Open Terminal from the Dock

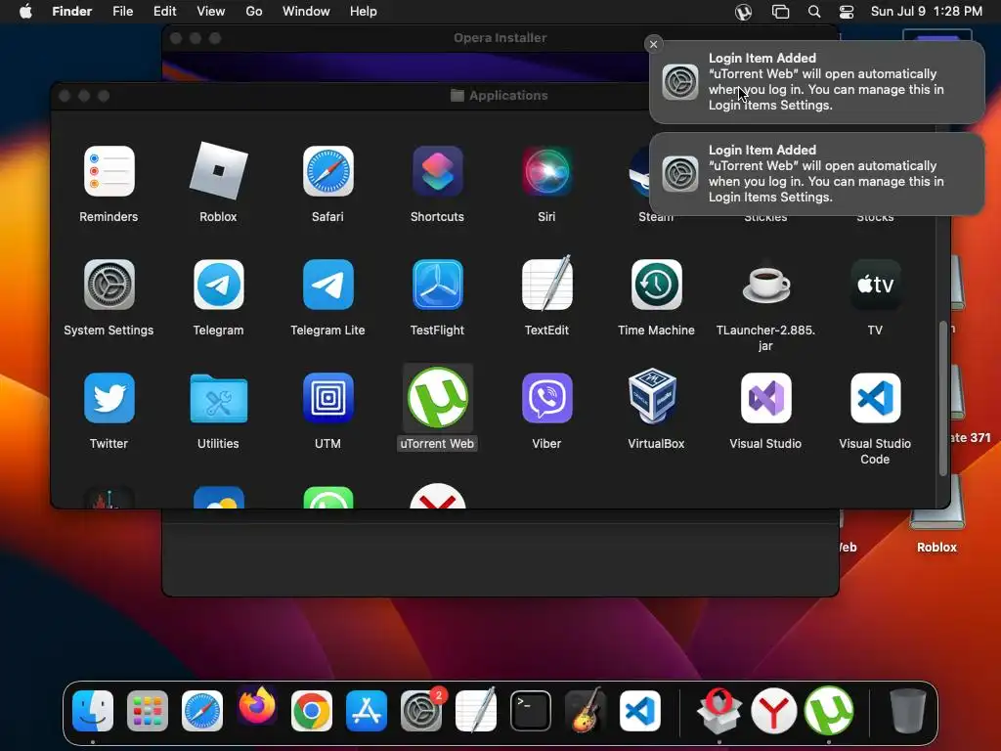coord(531,711)
